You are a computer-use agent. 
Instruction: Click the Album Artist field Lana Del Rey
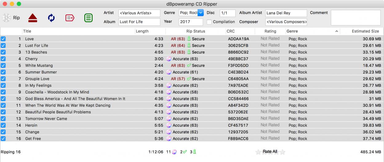(x=286, y=13)
